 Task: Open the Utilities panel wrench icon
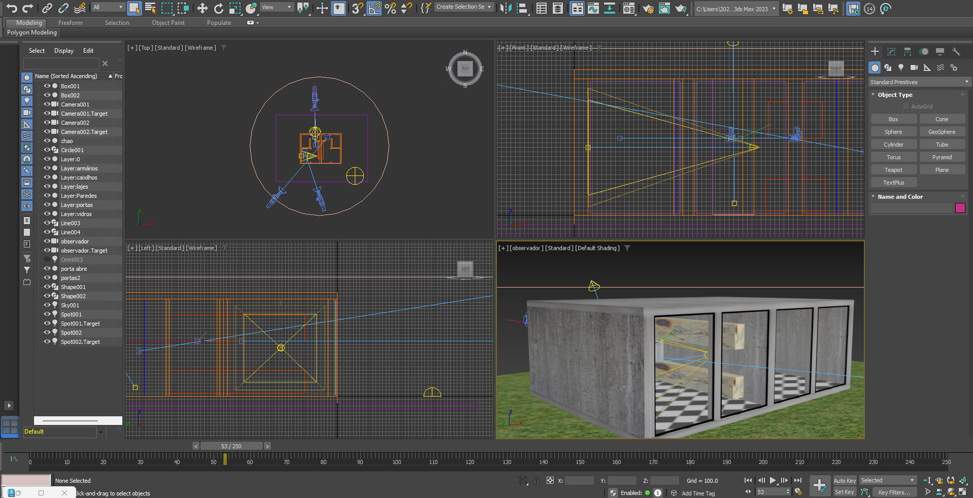(956, 52)
